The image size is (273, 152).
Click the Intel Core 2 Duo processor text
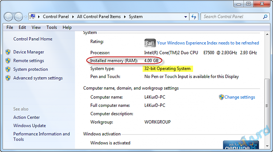coord(201,52)
